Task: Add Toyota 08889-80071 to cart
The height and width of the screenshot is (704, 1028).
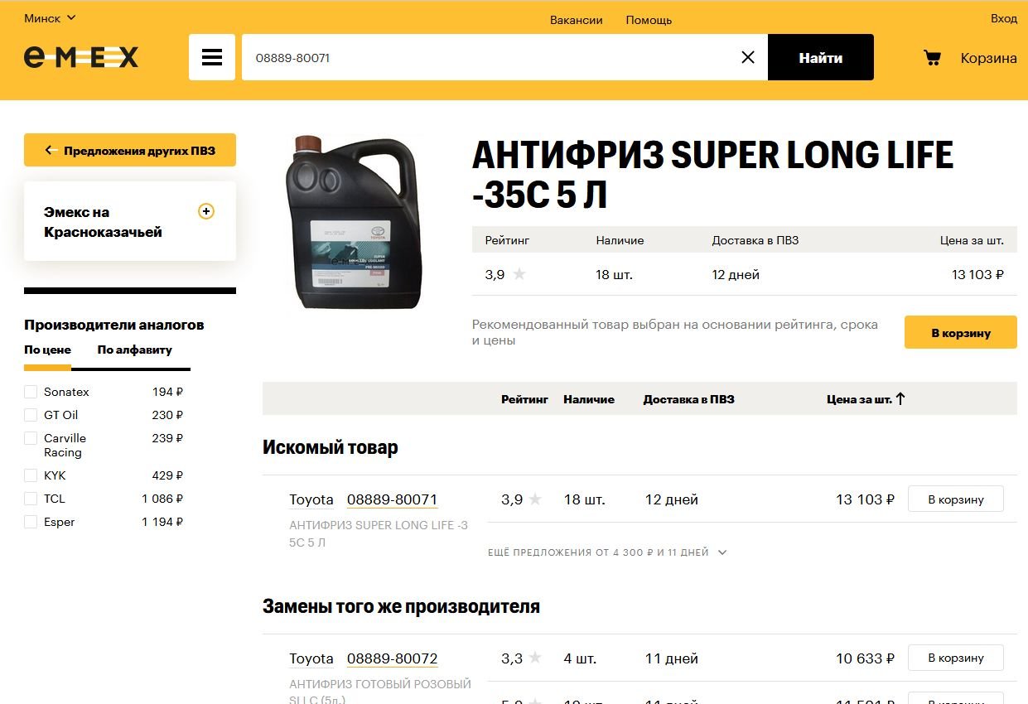Action: click(956, 499)
